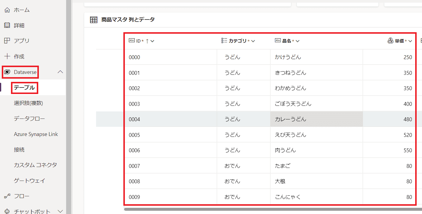Click the text type icon beside 品名
422x214 pixels.
click(x=278, y=40)
